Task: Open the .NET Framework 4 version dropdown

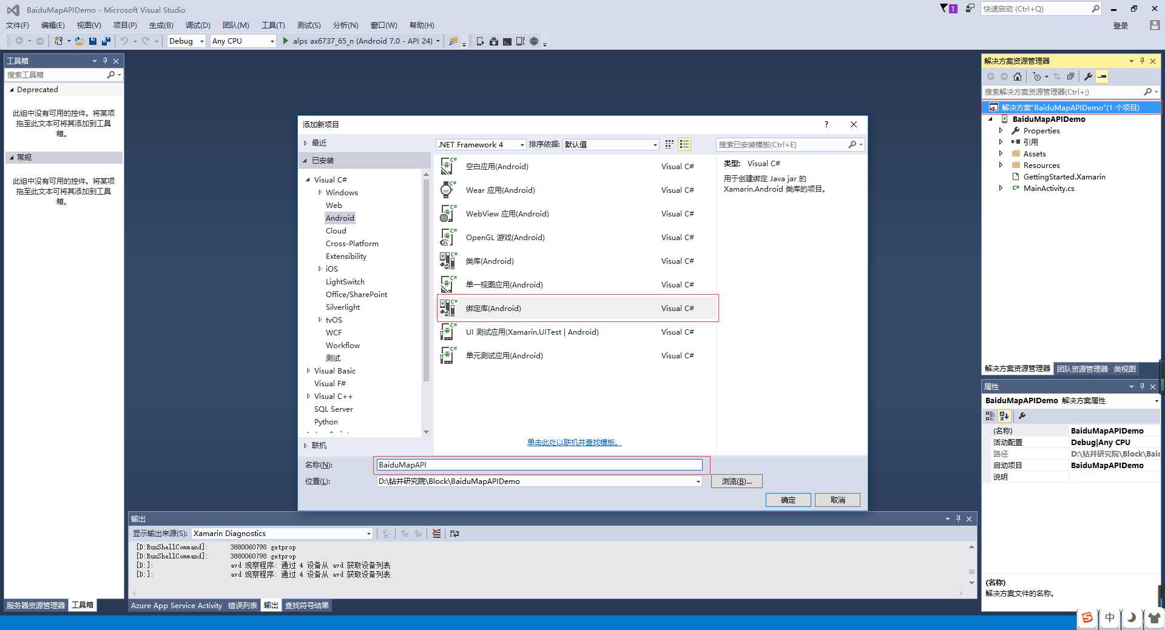Action: pos(481,144)
